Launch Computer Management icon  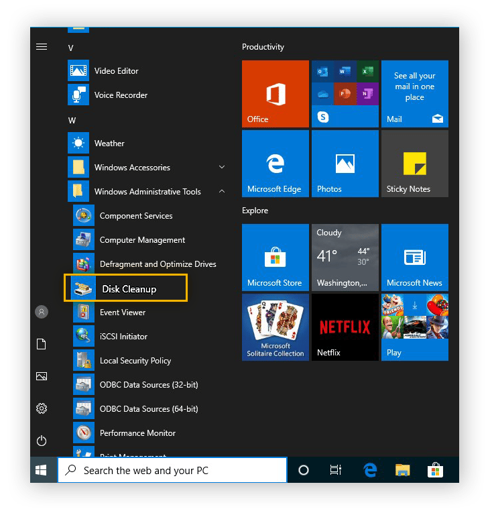83,239
